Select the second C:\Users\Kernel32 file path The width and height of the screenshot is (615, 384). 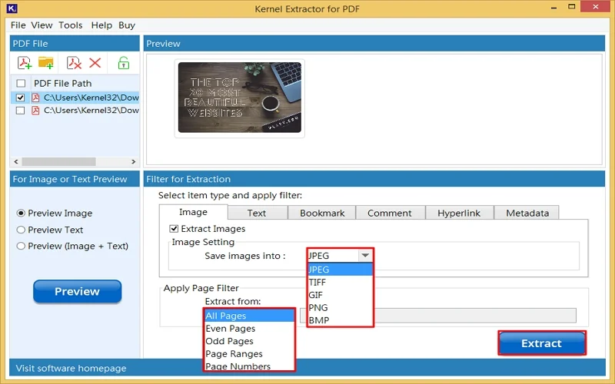pos(91,111)
